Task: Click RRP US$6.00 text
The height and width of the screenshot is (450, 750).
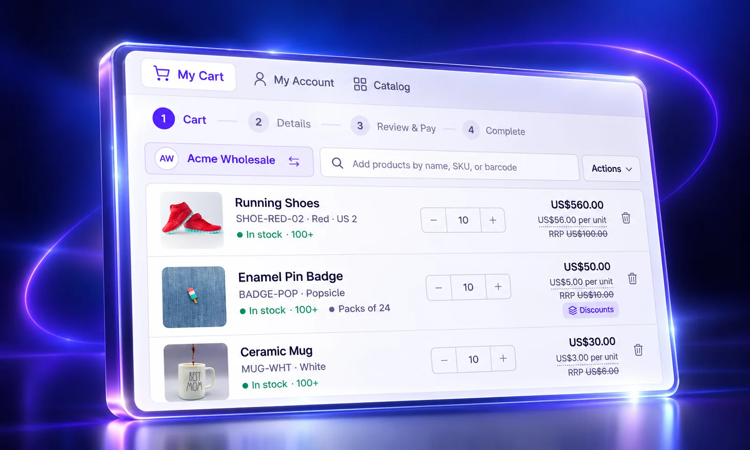Action: (x=593, y=371)
